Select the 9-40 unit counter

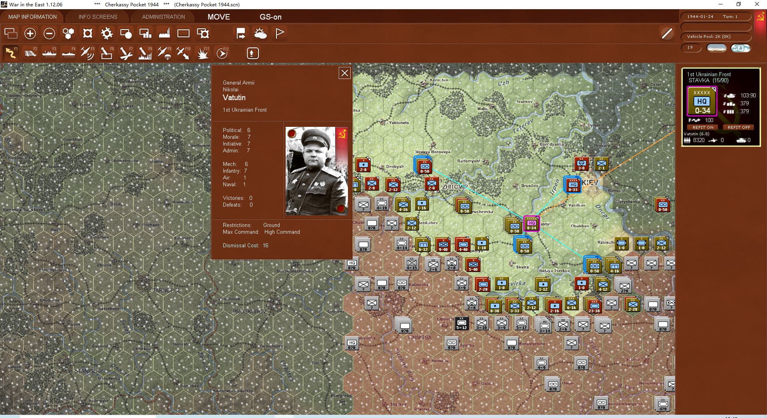tap(443, 244)
